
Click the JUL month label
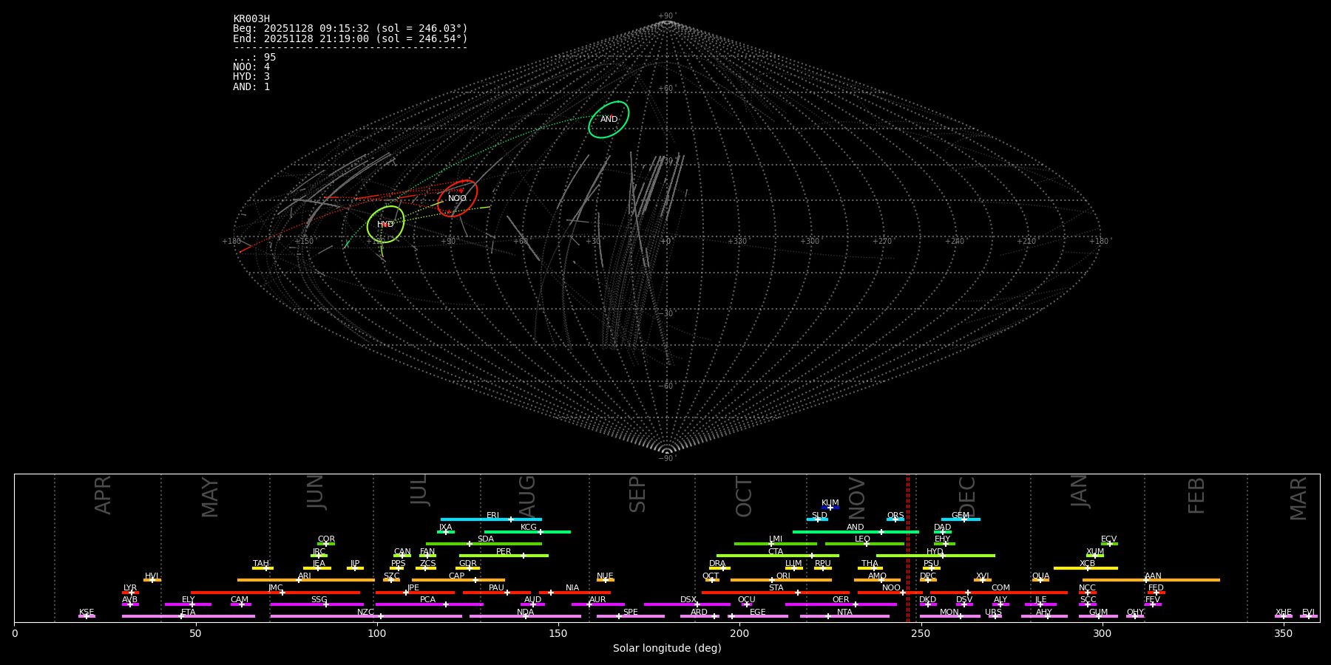click(419, 491)
